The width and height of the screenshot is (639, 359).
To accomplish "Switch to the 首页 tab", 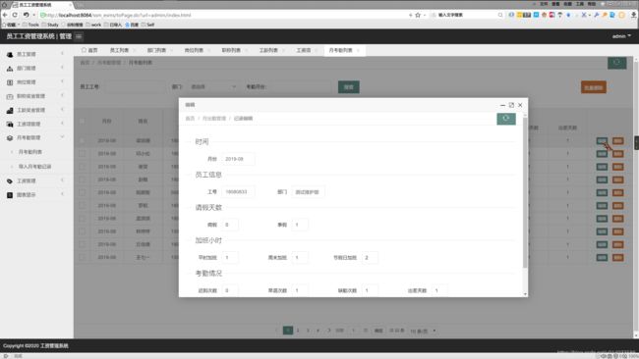I will [x=89, y=50].
